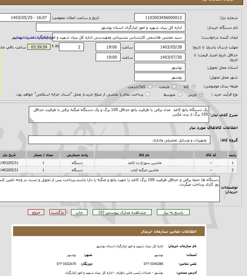Viewport: 247px width, 276px height.
Task: Click the کد کالا column header
Action: point(211,155)
